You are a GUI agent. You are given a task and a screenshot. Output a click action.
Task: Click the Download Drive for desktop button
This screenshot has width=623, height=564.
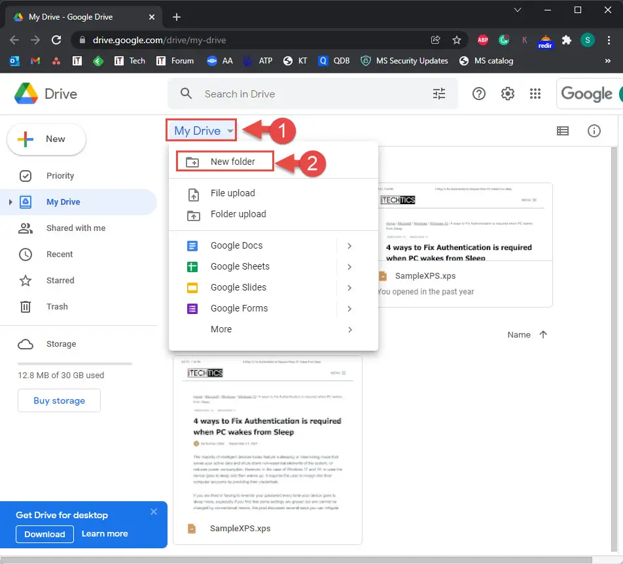coord(44,534)
